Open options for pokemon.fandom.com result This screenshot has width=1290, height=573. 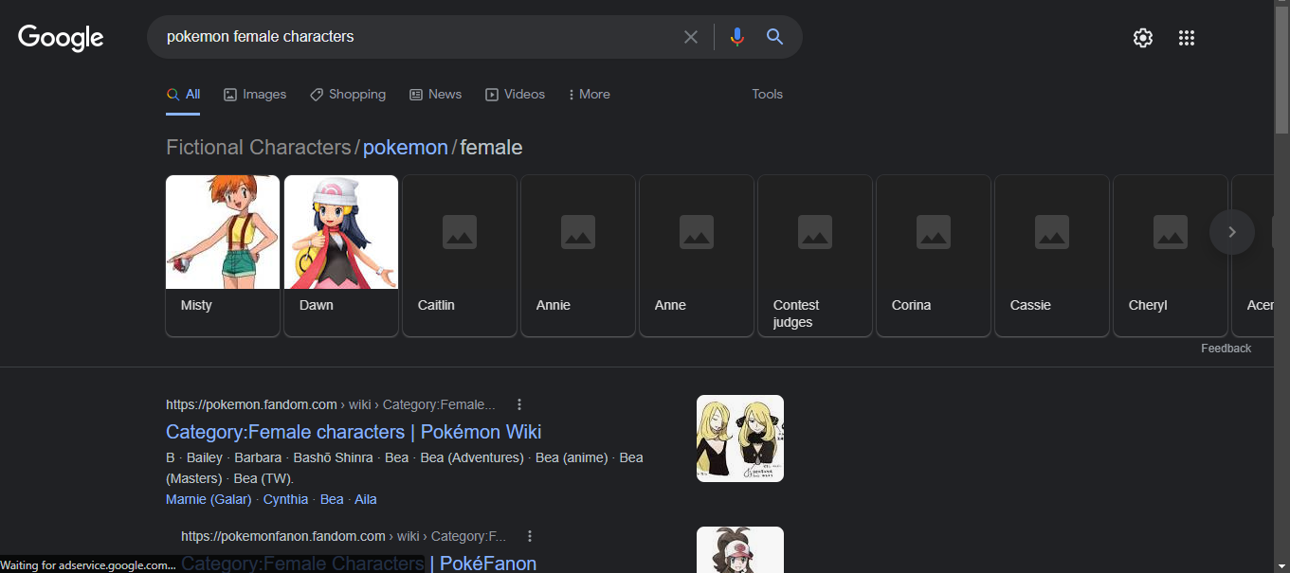coord(519,404)
